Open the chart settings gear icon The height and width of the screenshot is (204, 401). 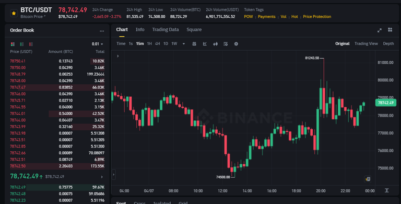(x=236, y=44)
